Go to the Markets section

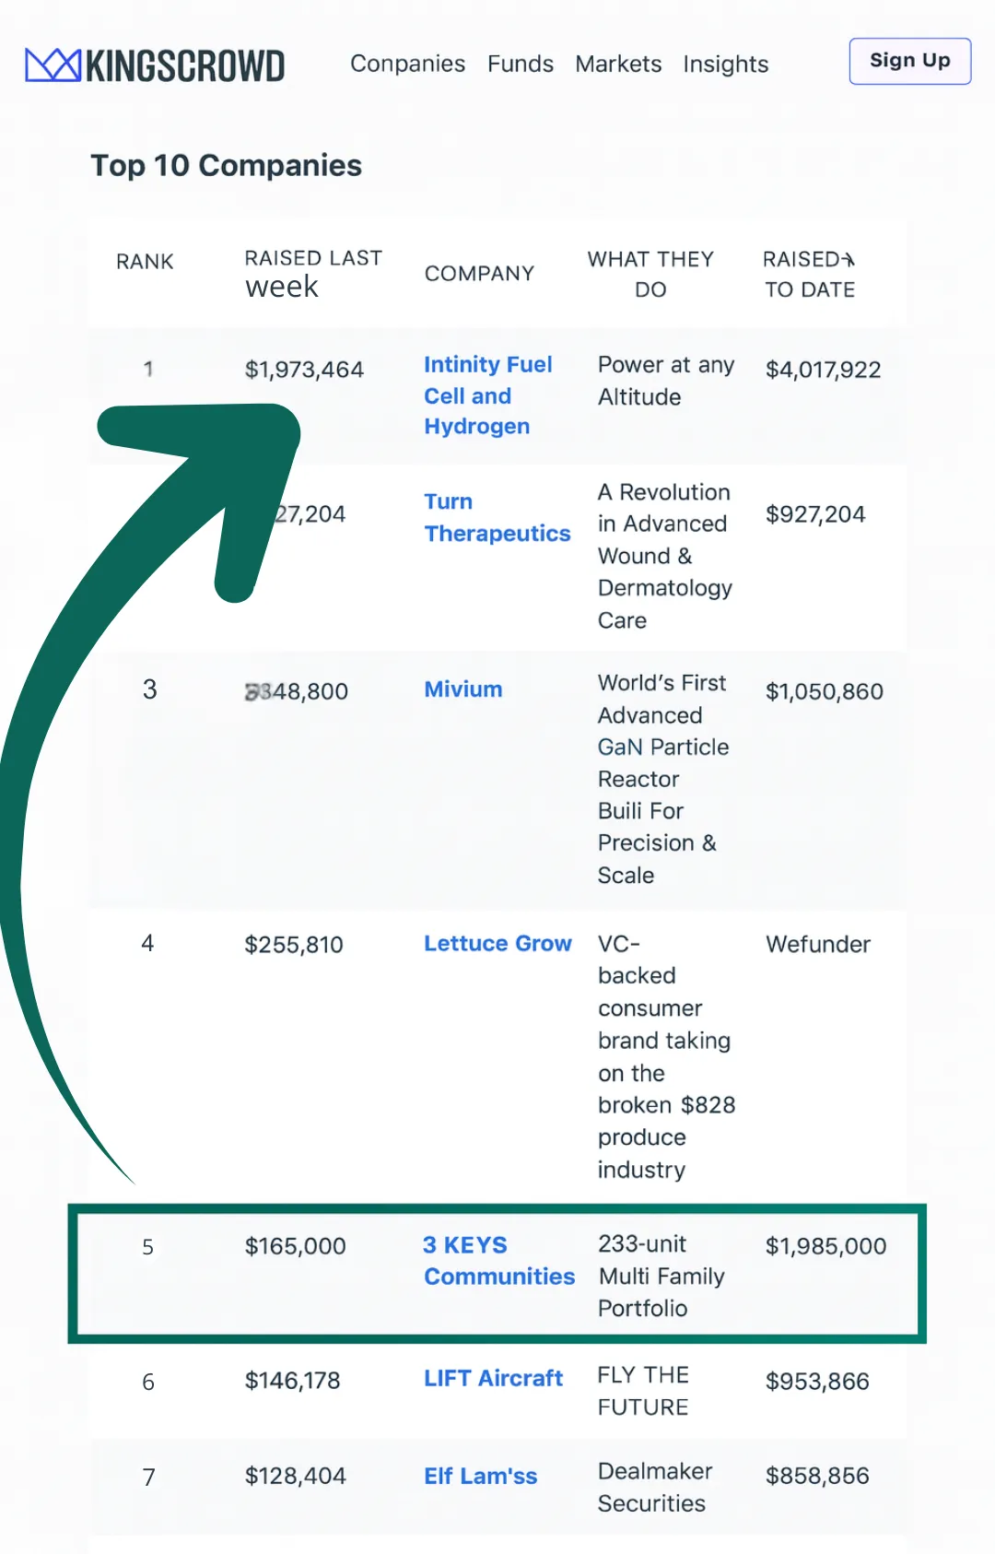click(618, 64)
